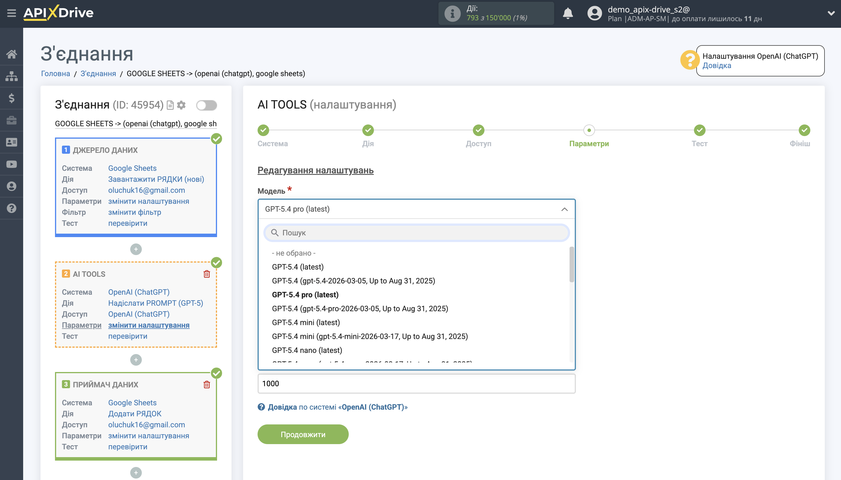The width and height of the screenshot is (841, 480).
Task: Open the briefcase icon in the sidebar
Action: pyautogui.click(x=12, y=120)
